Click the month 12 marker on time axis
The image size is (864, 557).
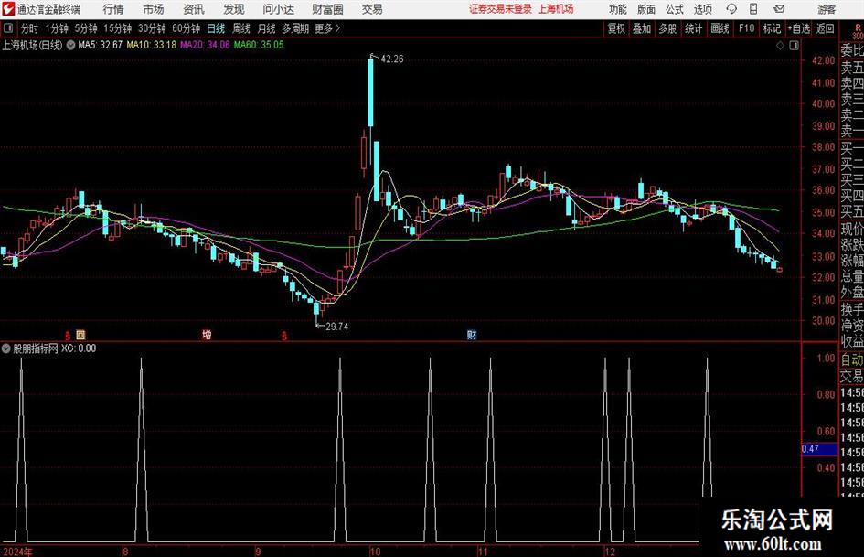tap(610, 552)
